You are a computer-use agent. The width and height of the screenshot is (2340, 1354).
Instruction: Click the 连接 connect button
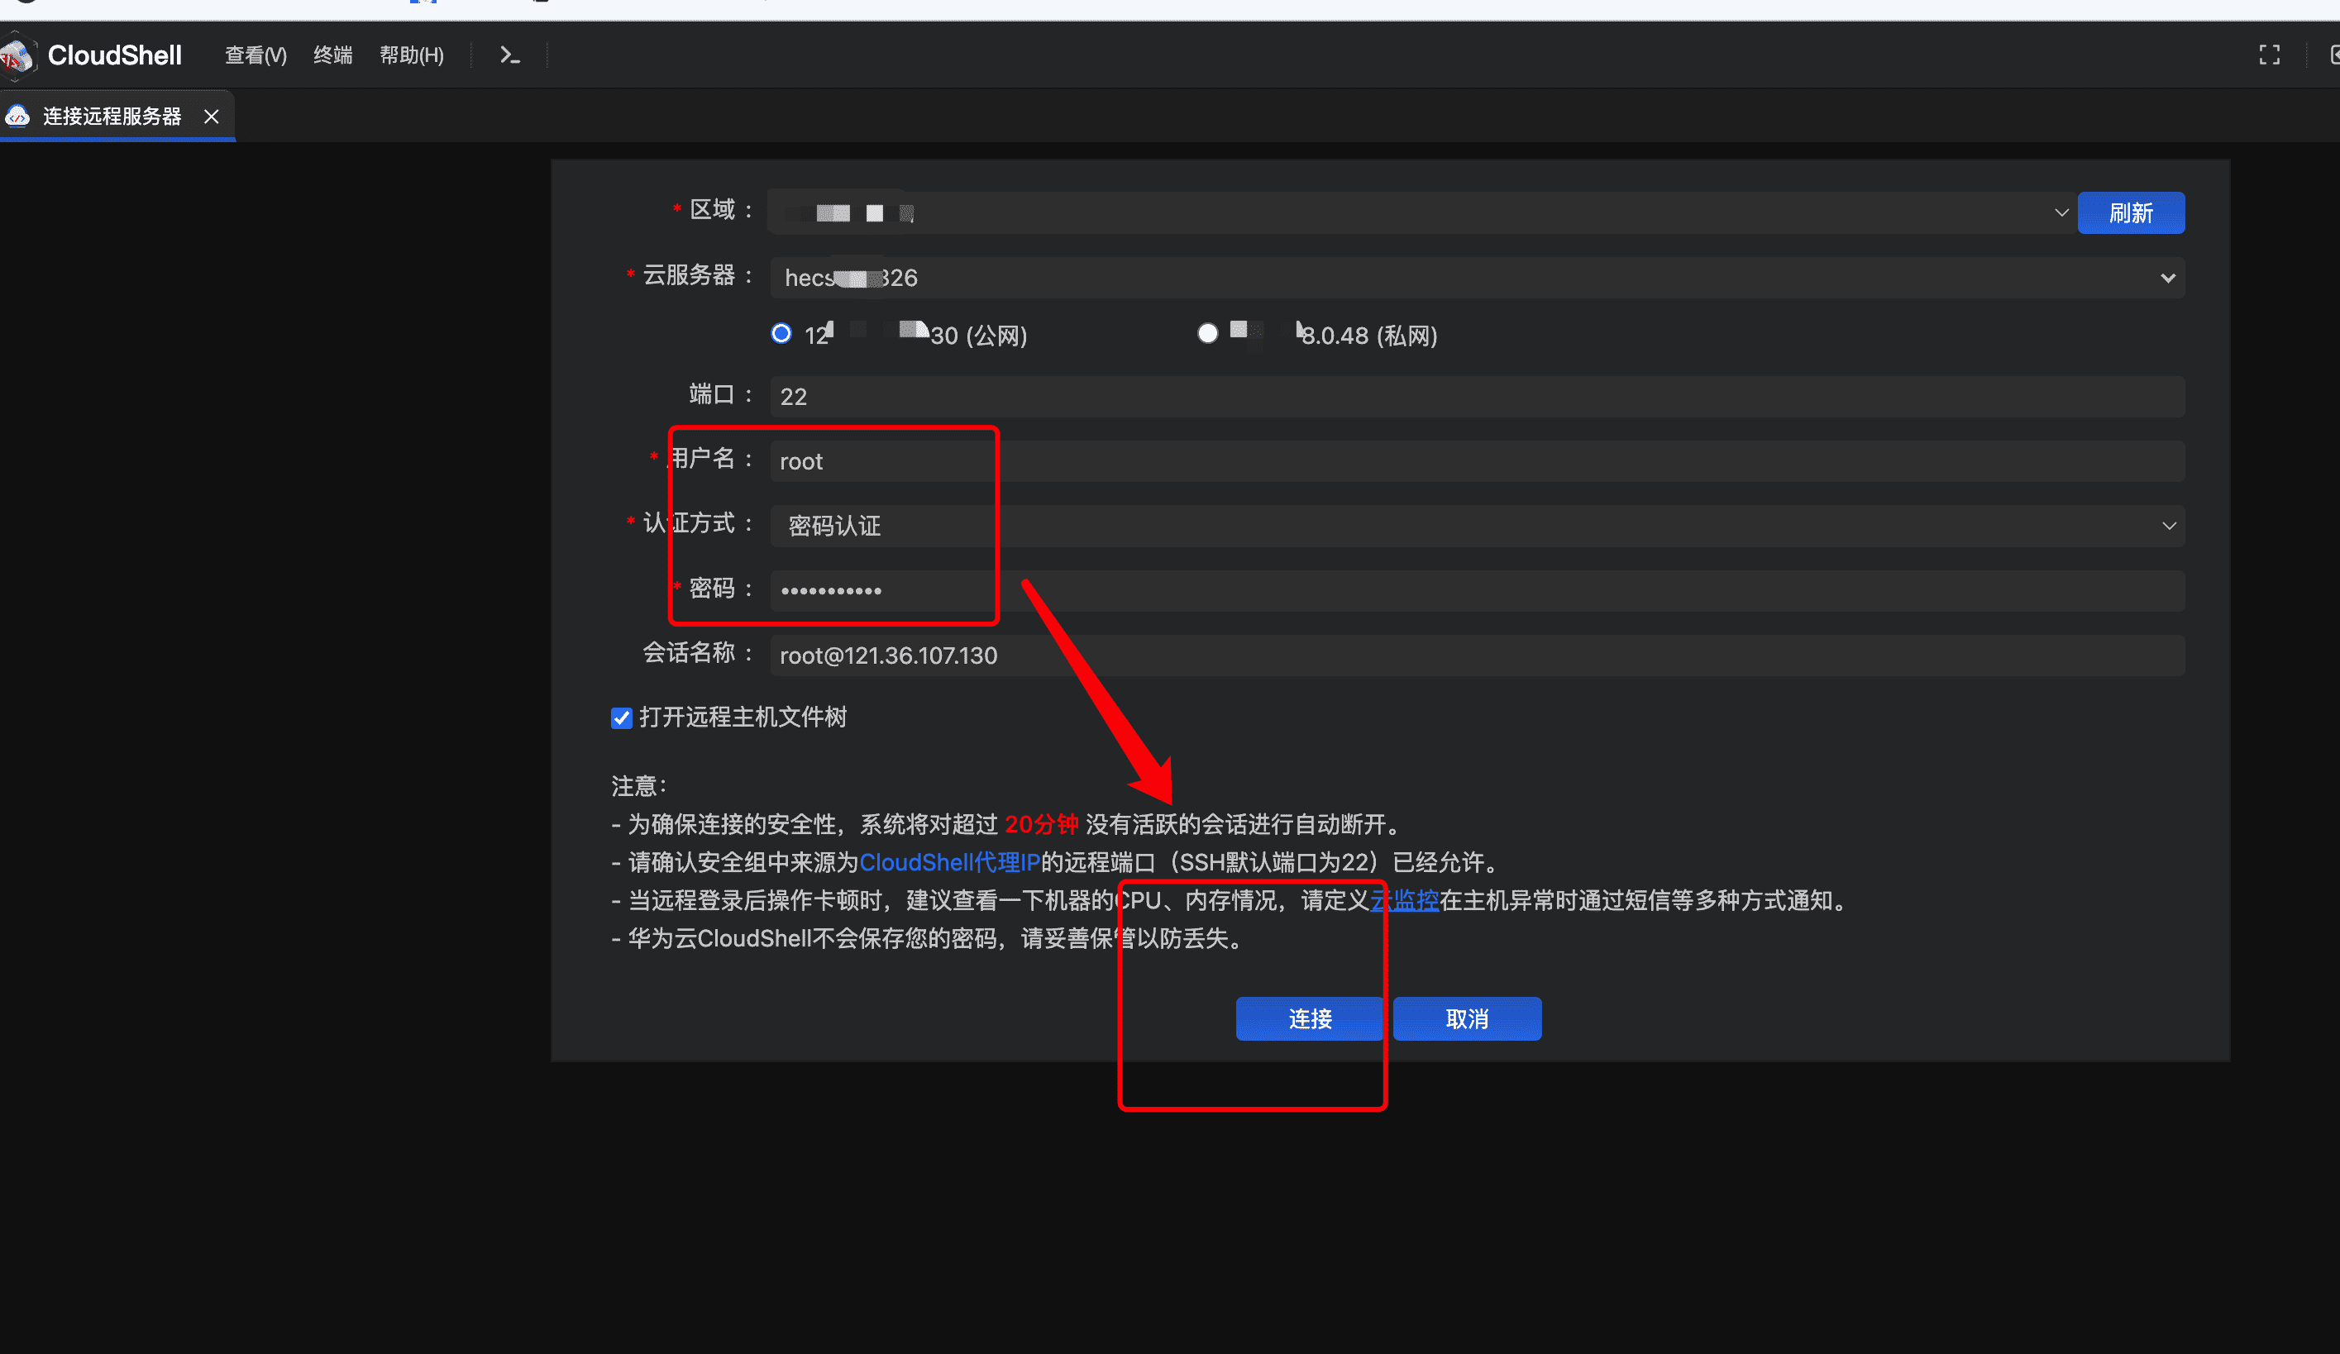click(x=1309, y=1019)
